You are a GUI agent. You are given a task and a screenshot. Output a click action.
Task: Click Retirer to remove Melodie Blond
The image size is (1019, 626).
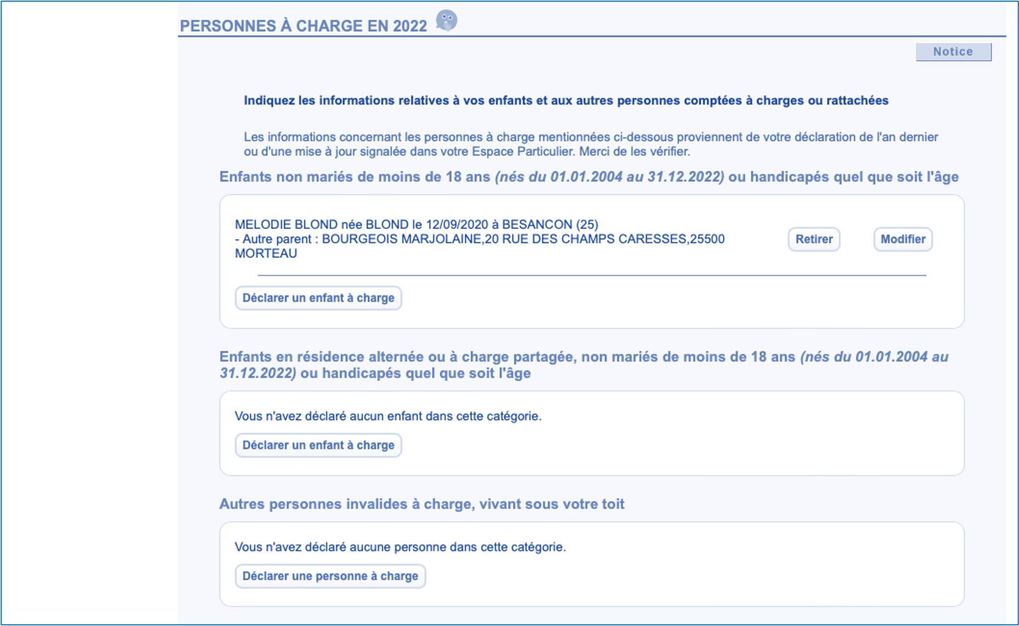tap(814, 239)
